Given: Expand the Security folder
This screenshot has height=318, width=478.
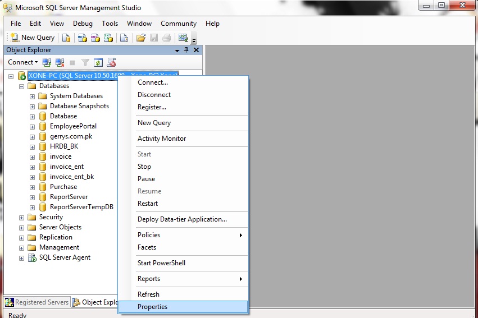Looking at the screenshot, I should [22, 218].
